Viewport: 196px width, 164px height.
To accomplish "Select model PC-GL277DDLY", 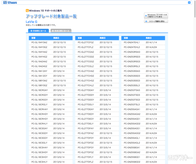I will pyautogui.click(x=86, y=105).
